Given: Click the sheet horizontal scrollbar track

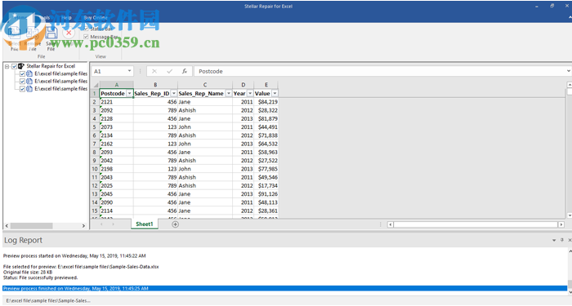Looking at the screenshot, I should [x=476, y=224].
